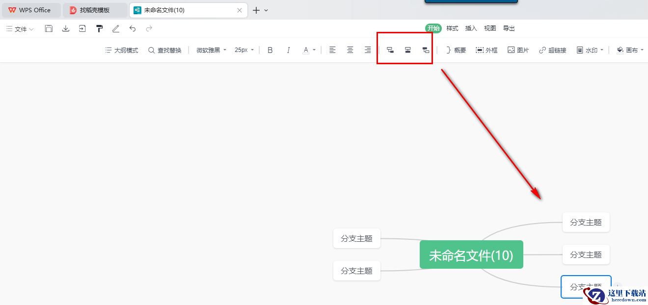Image resolution: width=648 pixels, height=305 pixels.
Task: Select the upper left 分支主题 node
Action: (x=357, y=238)
